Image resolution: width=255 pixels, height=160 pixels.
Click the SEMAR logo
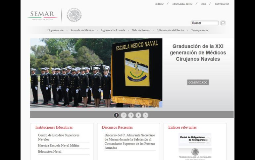click(x=42, y=15)
